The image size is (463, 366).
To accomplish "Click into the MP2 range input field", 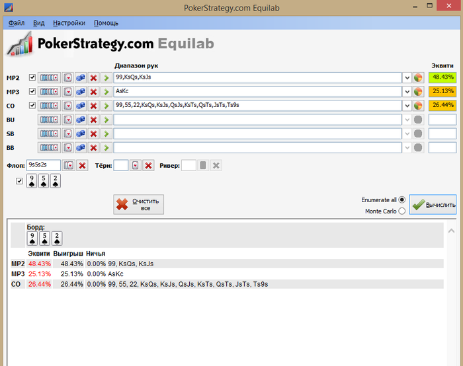I will pos(257,77).
